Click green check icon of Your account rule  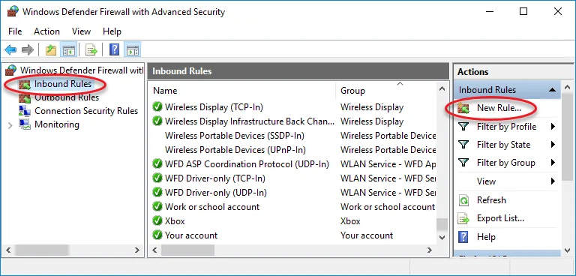[x=157, y=235]
